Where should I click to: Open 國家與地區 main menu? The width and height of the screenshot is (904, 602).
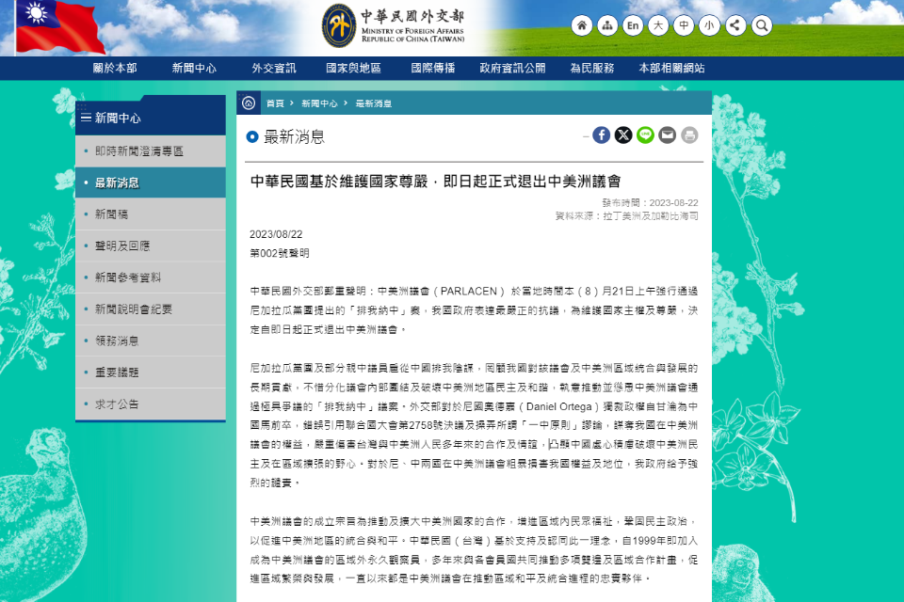[x=353, y=68]
